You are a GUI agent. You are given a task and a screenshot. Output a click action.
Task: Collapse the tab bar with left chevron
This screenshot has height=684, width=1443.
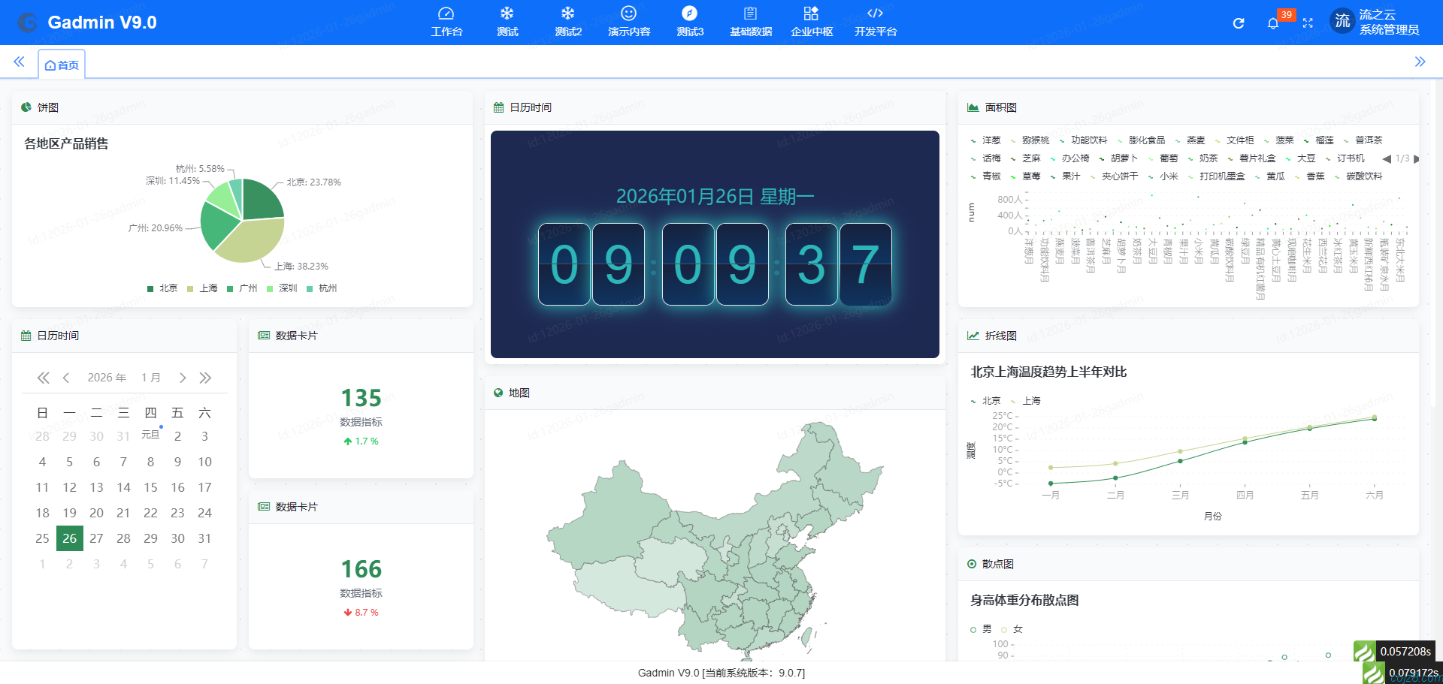[19, 62]
